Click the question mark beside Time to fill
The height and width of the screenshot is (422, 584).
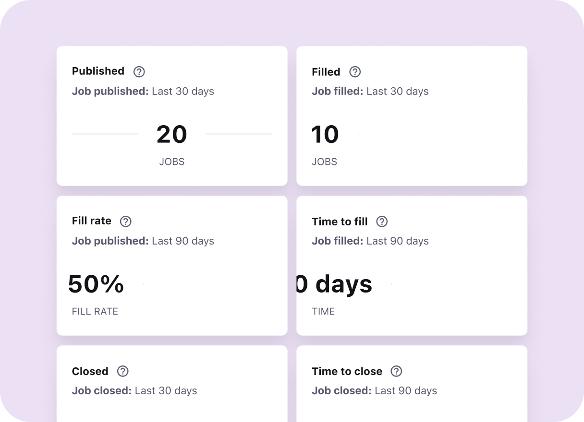tap(382, 222)
